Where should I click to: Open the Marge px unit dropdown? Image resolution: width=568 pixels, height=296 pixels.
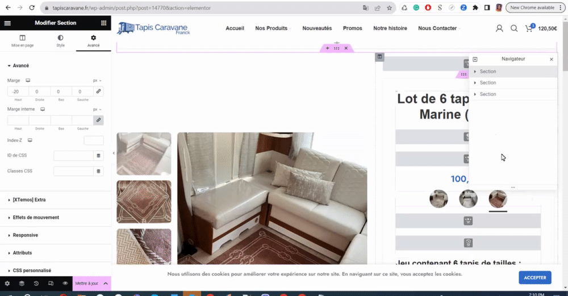(x=97, y=81)
